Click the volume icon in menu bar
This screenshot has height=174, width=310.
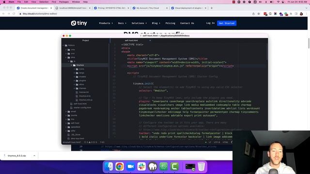(261, 2)
